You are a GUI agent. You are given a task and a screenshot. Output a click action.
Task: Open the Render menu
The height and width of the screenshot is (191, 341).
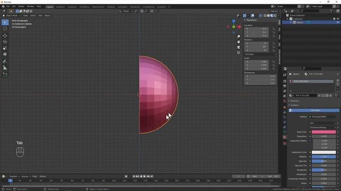[21, 6]
